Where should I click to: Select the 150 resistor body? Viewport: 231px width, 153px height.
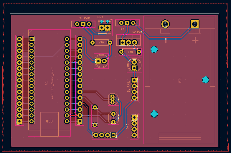coord(130,52)
